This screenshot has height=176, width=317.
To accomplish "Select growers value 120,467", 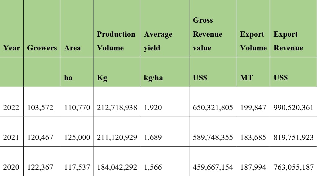I will click(x=40, y=137).
